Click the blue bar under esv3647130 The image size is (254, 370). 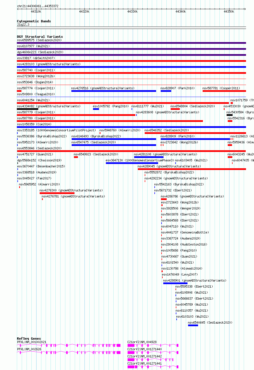pos(132,163)
